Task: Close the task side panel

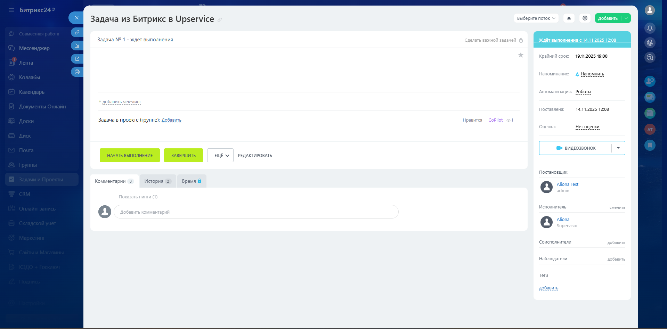Action: click(77, 18)
